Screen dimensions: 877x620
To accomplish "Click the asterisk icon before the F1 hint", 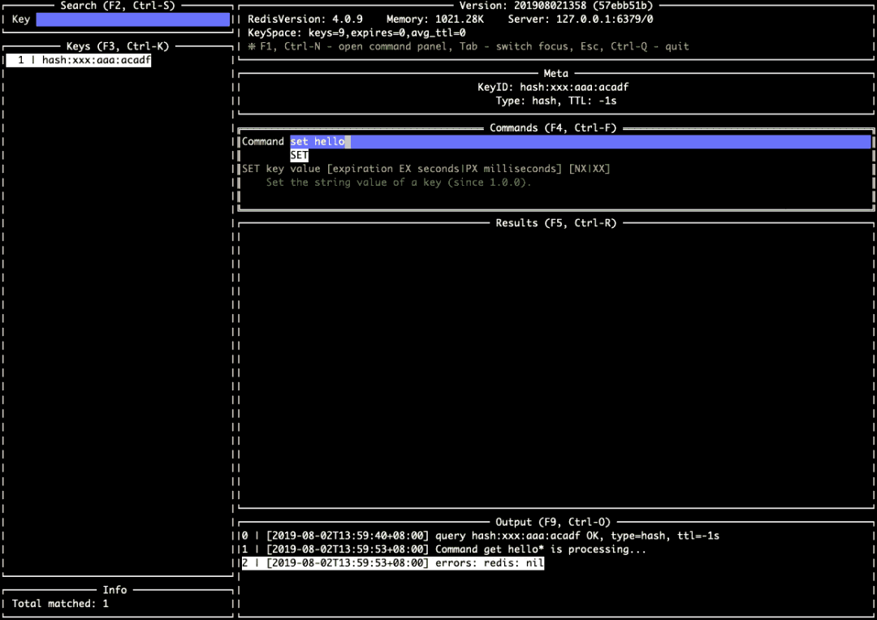I will pyautogui.click(x=252, y=46).
